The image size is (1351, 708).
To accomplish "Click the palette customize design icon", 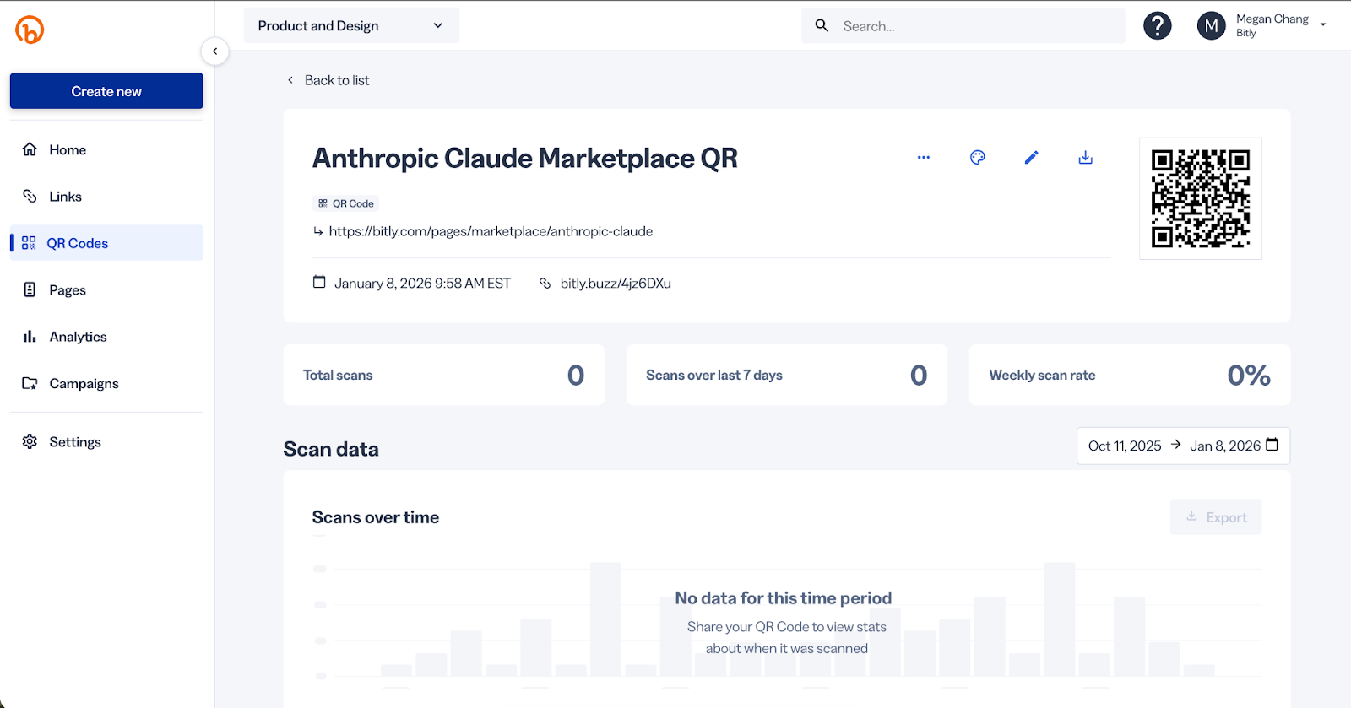I will (x=978, y=158).
